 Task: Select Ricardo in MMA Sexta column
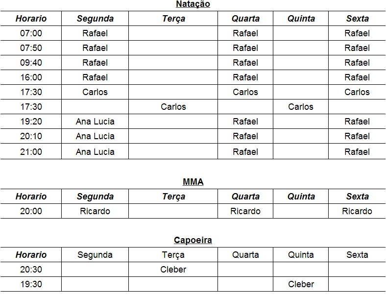[x=357, y=211]
